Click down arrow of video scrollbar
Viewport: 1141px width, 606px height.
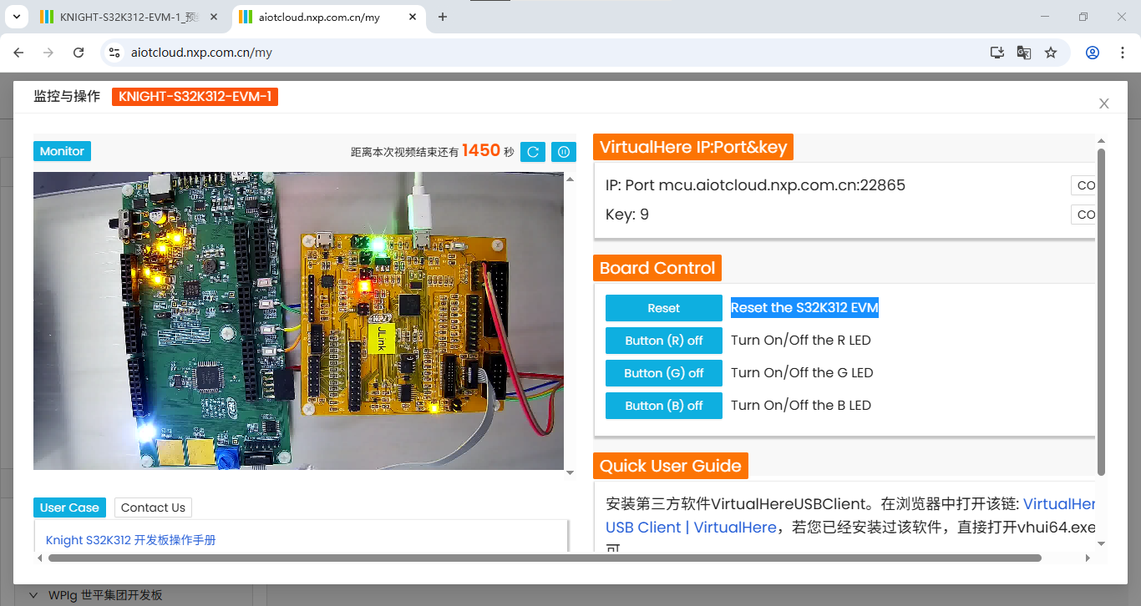(x=570, y=473)
